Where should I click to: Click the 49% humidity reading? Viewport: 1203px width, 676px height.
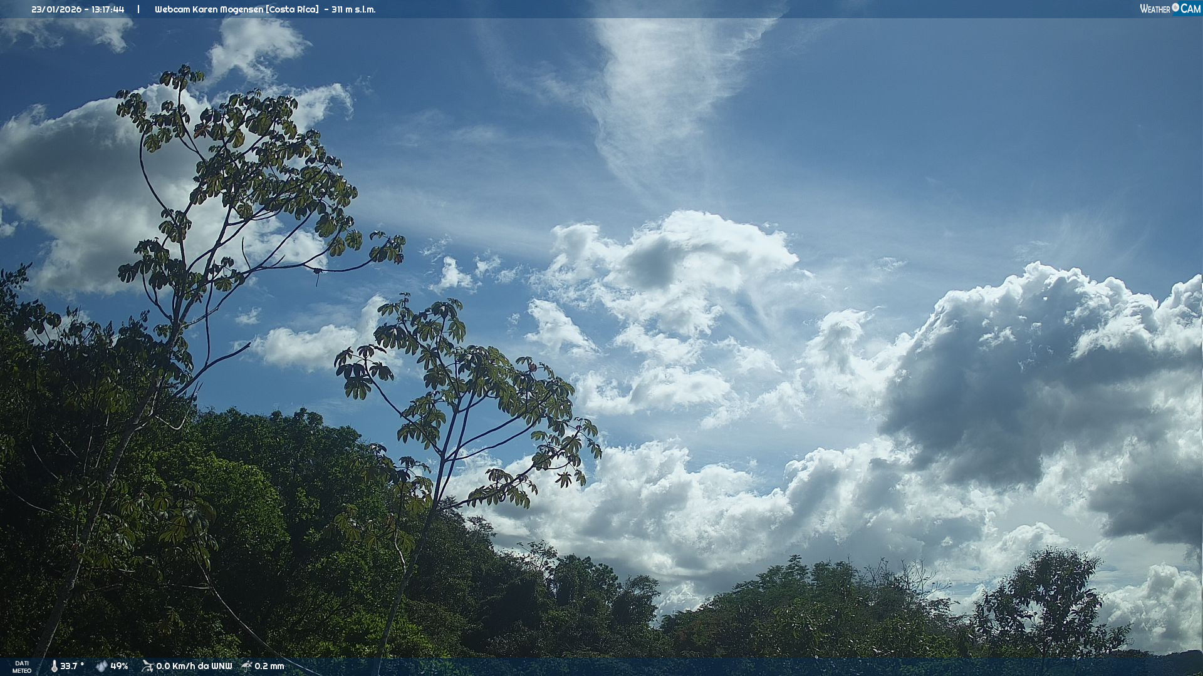(x=119, y=666)
